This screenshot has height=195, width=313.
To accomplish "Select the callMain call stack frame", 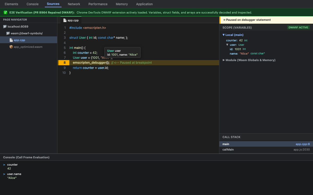I will click(x=266, y=149).
